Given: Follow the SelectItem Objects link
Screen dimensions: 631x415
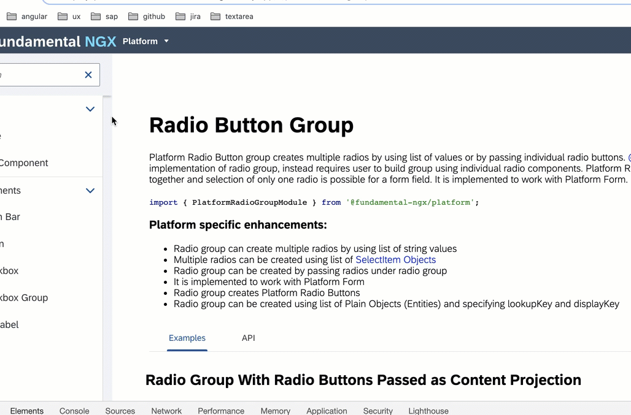Looking at the screenshot, I should 395,259.
